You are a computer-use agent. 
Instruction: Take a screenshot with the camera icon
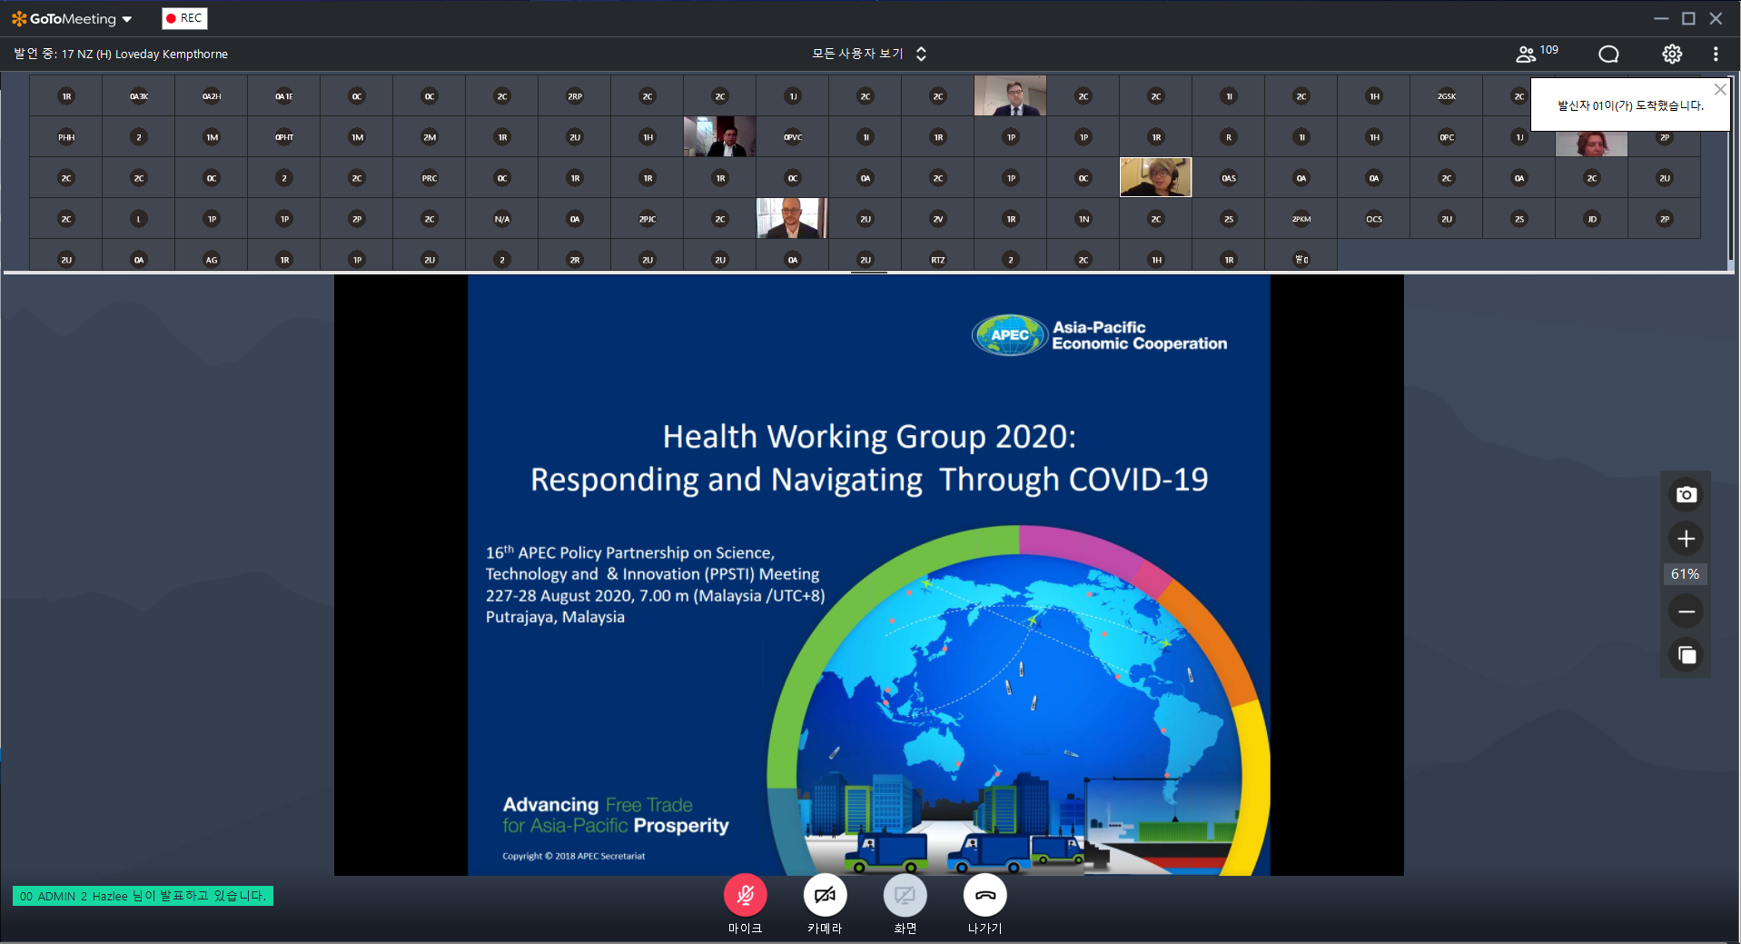(x=1686, y=494)
